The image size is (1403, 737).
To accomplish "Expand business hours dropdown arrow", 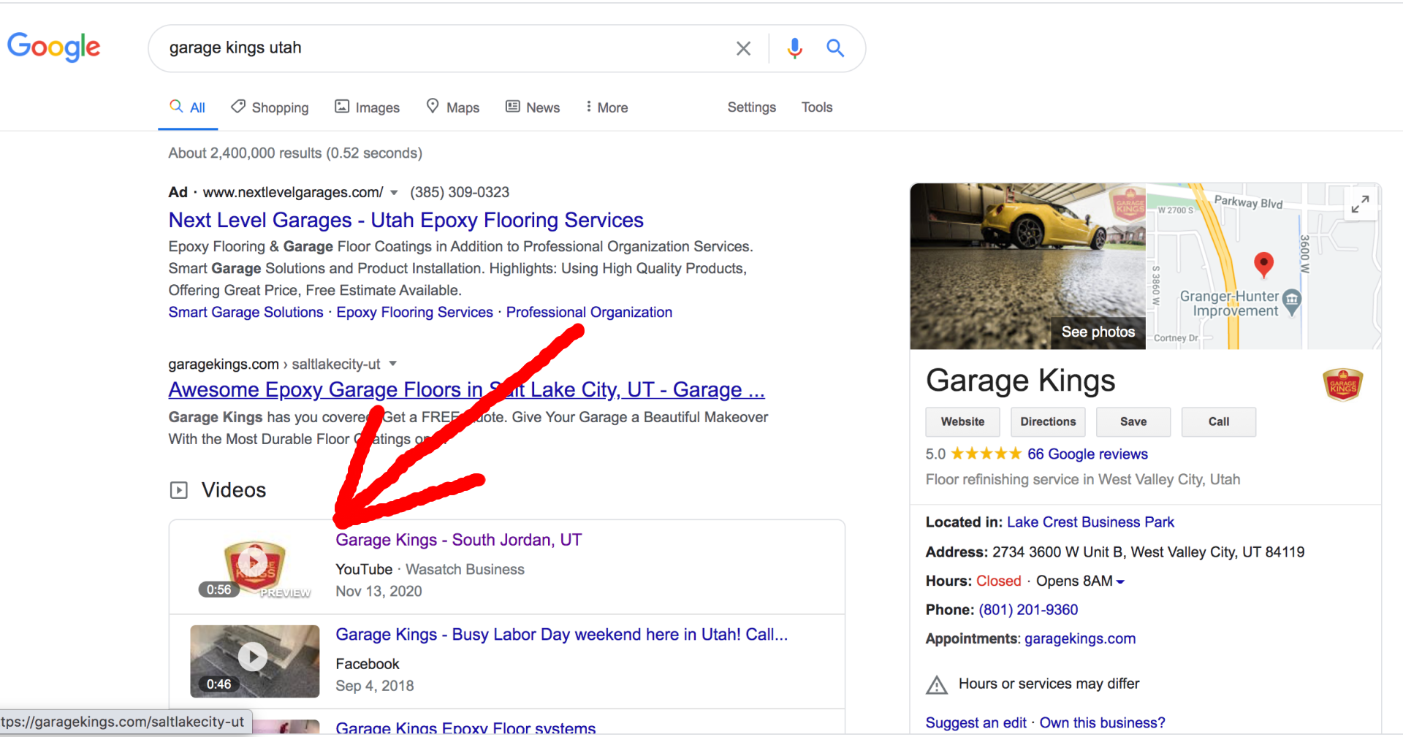I will [x=1120, y=582].
